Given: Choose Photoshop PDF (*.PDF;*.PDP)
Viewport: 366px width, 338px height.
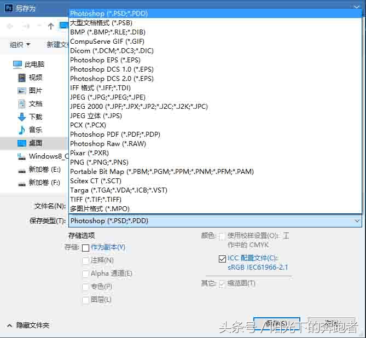Looking at the screenshot, I should click(x=215, y=135).
